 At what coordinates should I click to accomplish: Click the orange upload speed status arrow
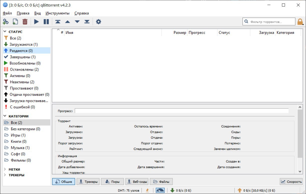[240, 190]
